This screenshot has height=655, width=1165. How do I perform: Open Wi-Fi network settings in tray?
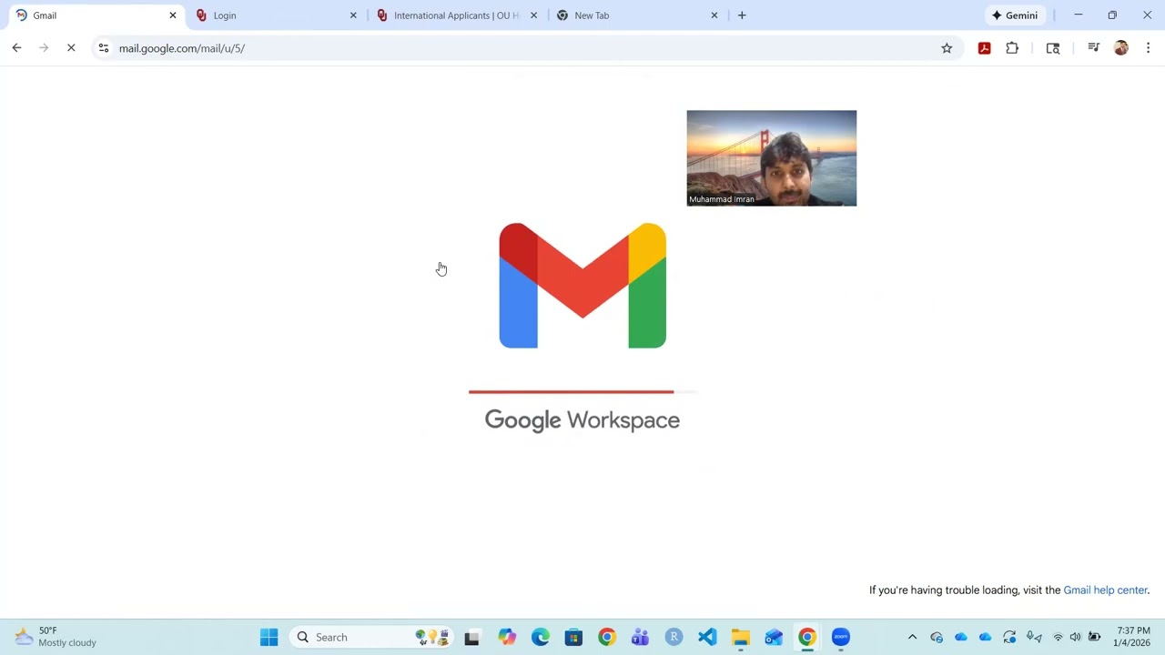click(1058, 638)
